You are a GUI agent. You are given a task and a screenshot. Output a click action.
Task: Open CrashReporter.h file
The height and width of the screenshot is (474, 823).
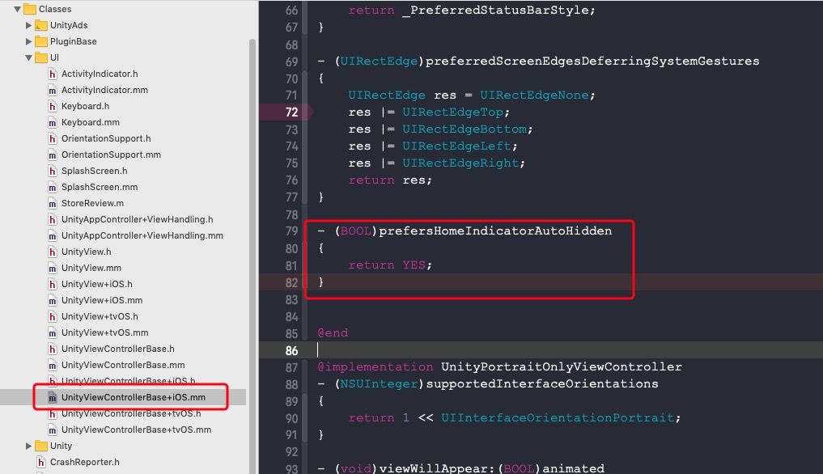[84, 462]
